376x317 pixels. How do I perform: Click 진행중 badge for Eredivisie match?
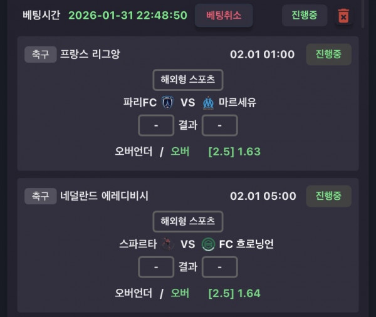pos(328,196)
